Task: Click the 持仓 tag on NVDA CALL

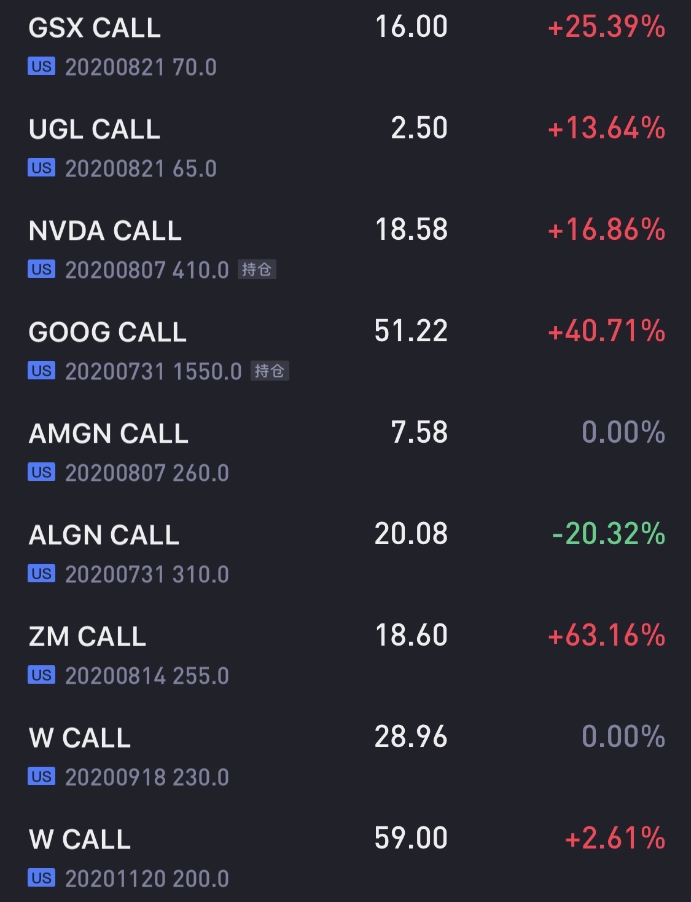Action: (x=257, y=269)
